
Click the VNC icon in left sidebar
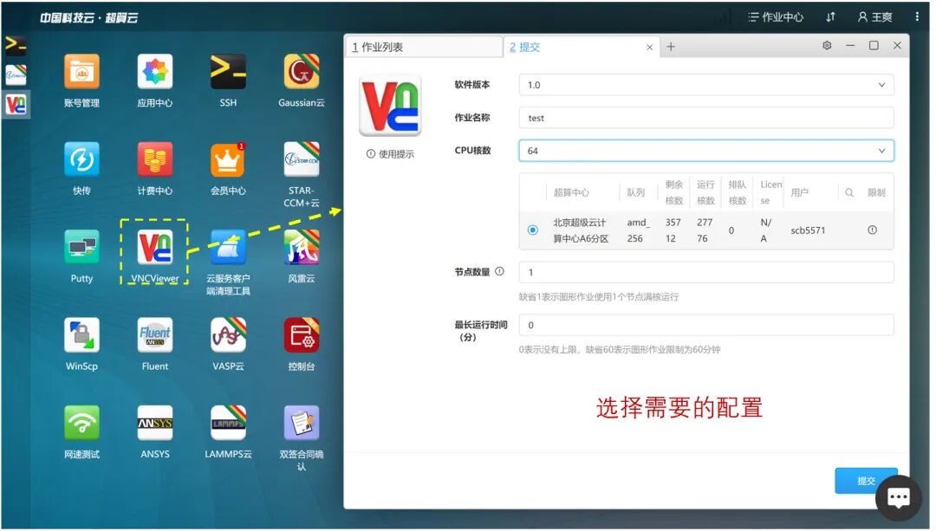pyautogui.click(x=16, y=105)
